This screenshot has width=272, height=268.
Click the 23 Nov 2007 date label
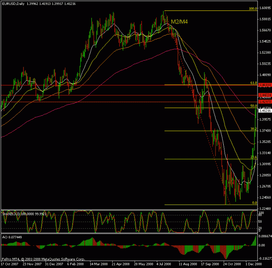tap(32, 264)
